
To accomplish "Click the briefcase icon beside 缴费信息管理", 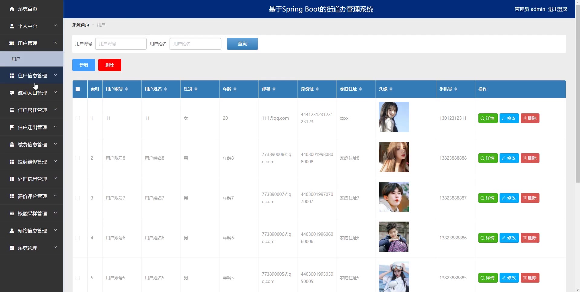I will [x=12, y=144].
